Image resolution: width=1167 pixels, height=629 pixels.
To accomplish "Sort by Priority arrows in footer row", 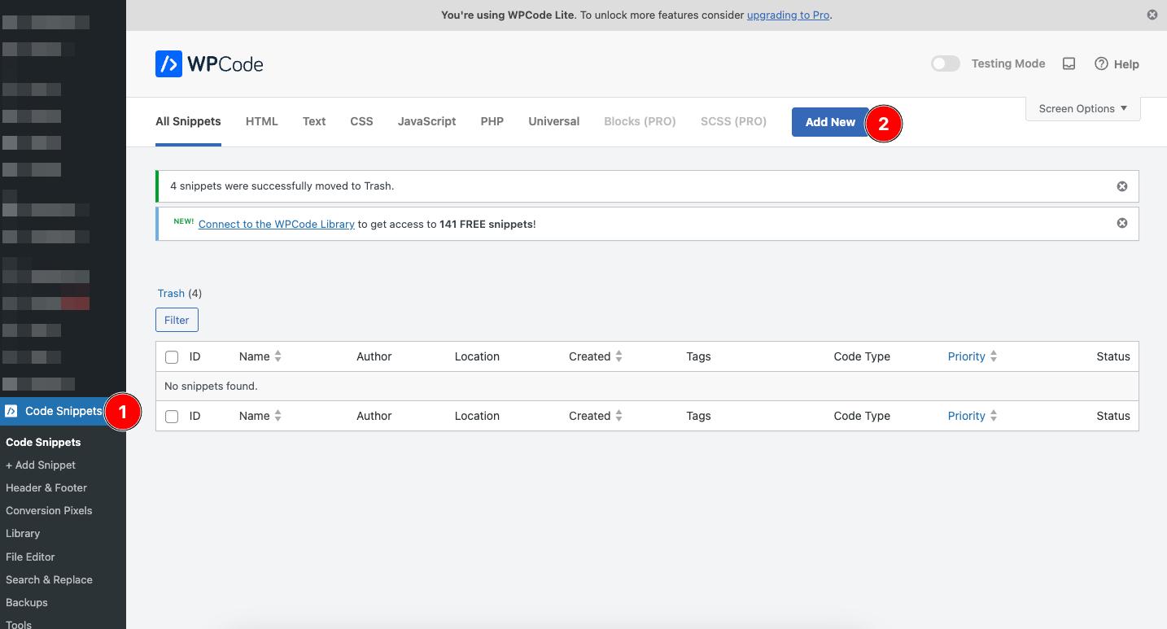I will pos(994,416).
